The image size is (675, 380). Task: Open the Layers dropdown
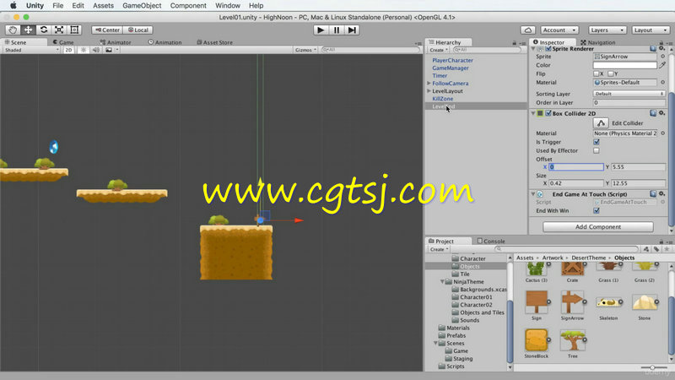tap(607, 30)
